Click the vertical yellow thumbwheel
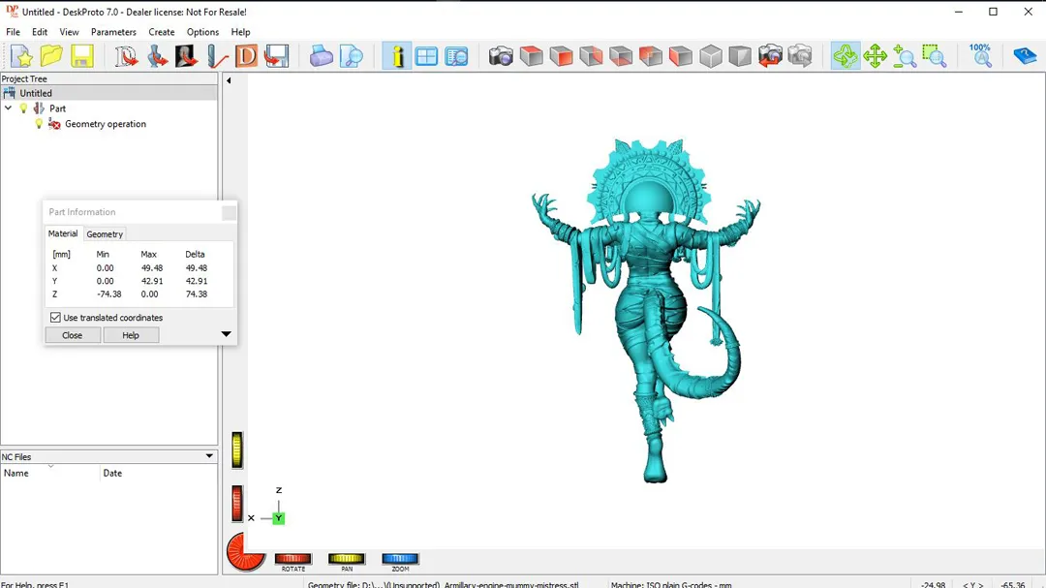Screen dimensions: 1046x588 coord(237,449)
